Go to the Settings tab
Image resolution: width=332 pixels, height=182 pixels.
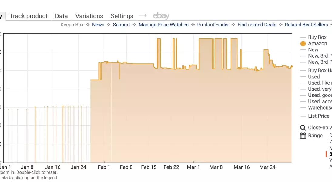122,16
